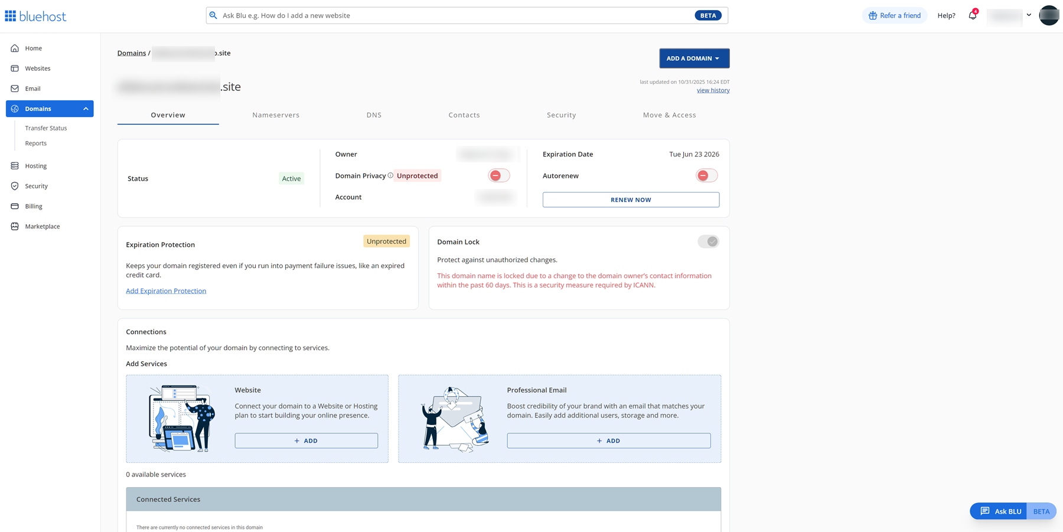The height and width of the screenshot is (532, 1063).
Task: Disable the Domain Privacy toggle
Action: coord(498,175)
